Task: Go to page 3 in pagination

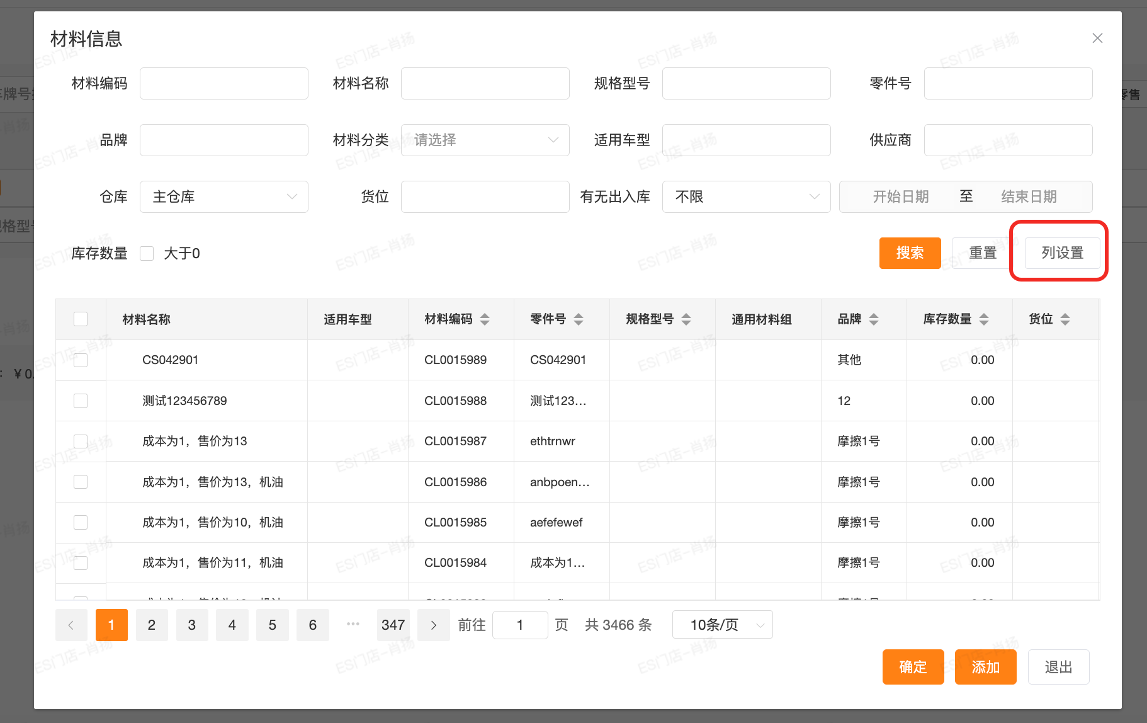Action: click(191, 625)
